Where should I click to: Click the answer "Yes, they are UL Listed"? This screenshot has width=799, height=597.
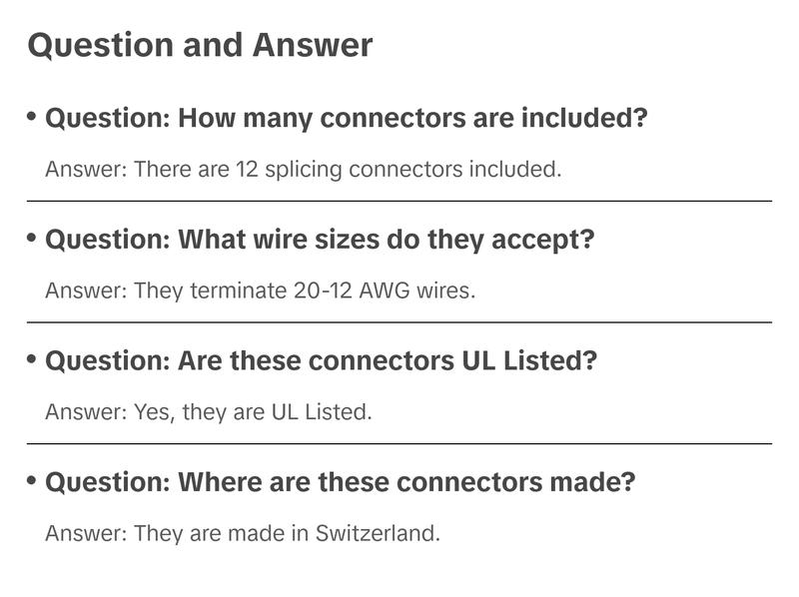pos(209,411)
